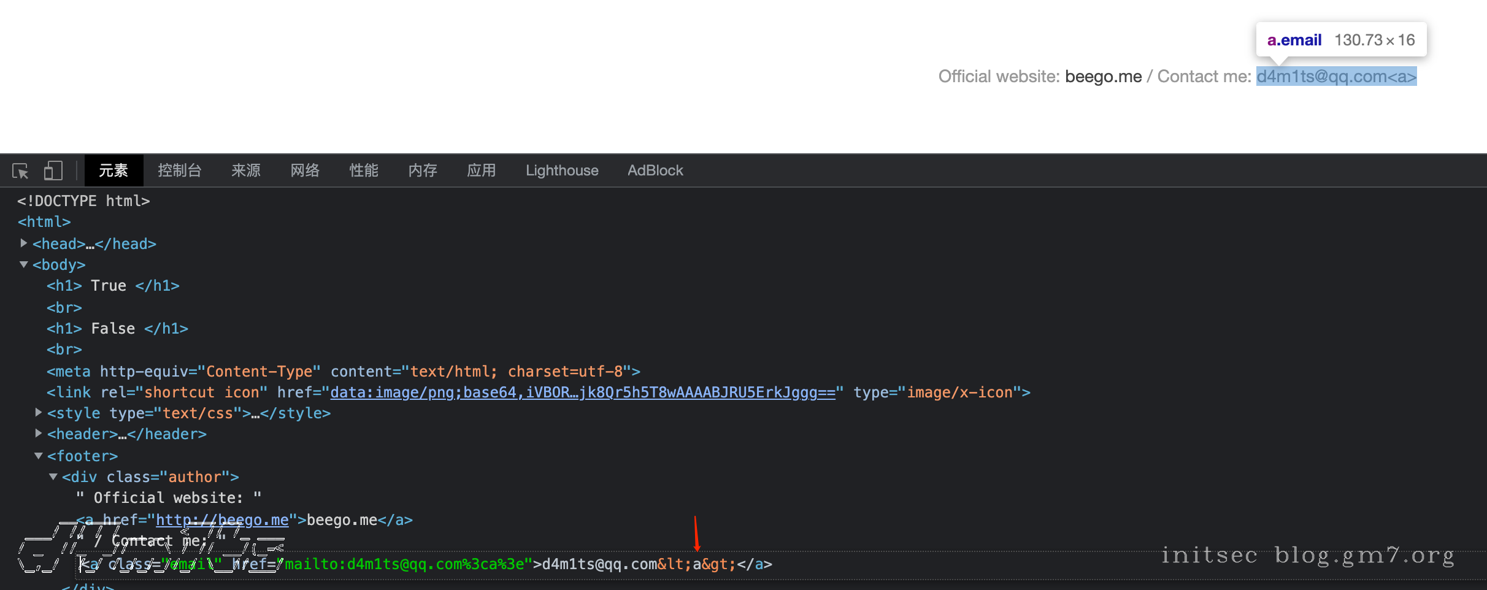Click the beego.me link on the page
This screenshot has height=590, width=1487.
[x=1103, y=77]
